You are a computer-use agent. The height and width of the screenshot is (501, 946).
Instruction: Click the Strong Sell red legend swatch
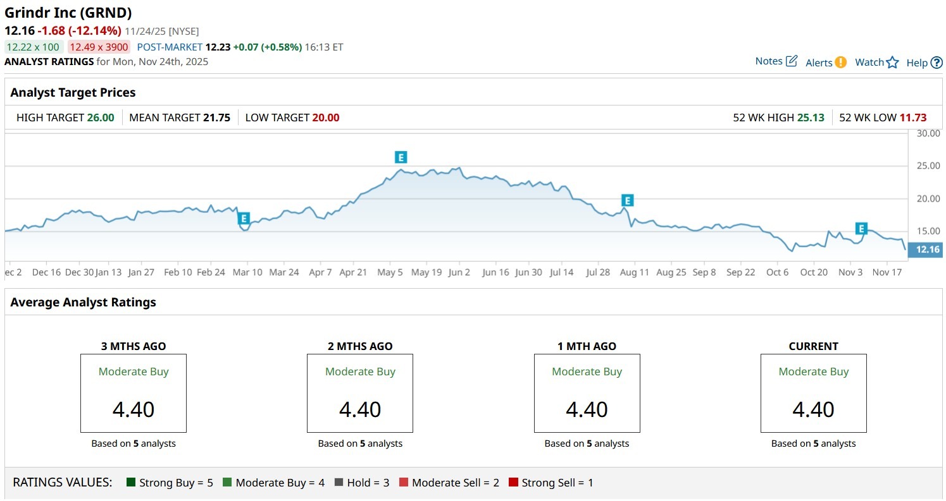(513, 483)
